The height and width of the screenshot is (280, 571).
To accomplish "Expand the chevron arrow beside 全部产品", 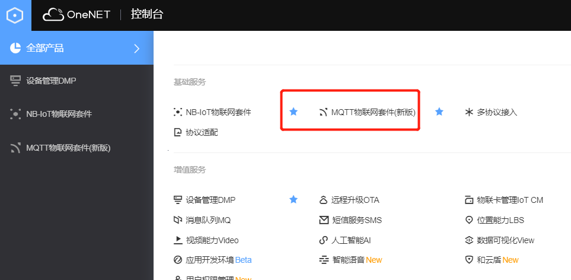I will pyautogui.click(x=137, y=49).
